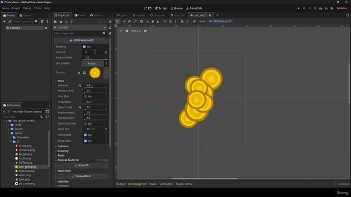351x197 pixels.
Task: Click the save resource icon in Inspector
Action: (x=66, y=22)
